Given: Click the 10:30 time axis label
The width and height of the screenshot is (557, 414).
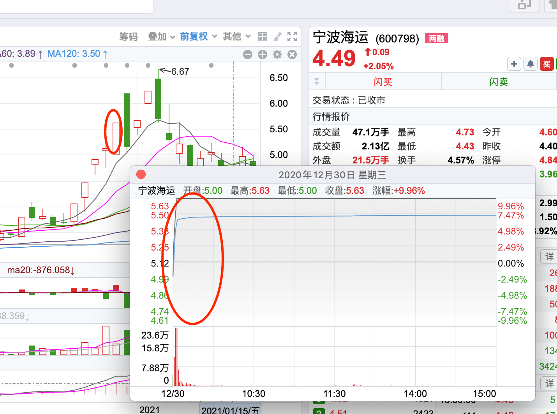Looking at the screenshot, I should click(x=254, y=394).
